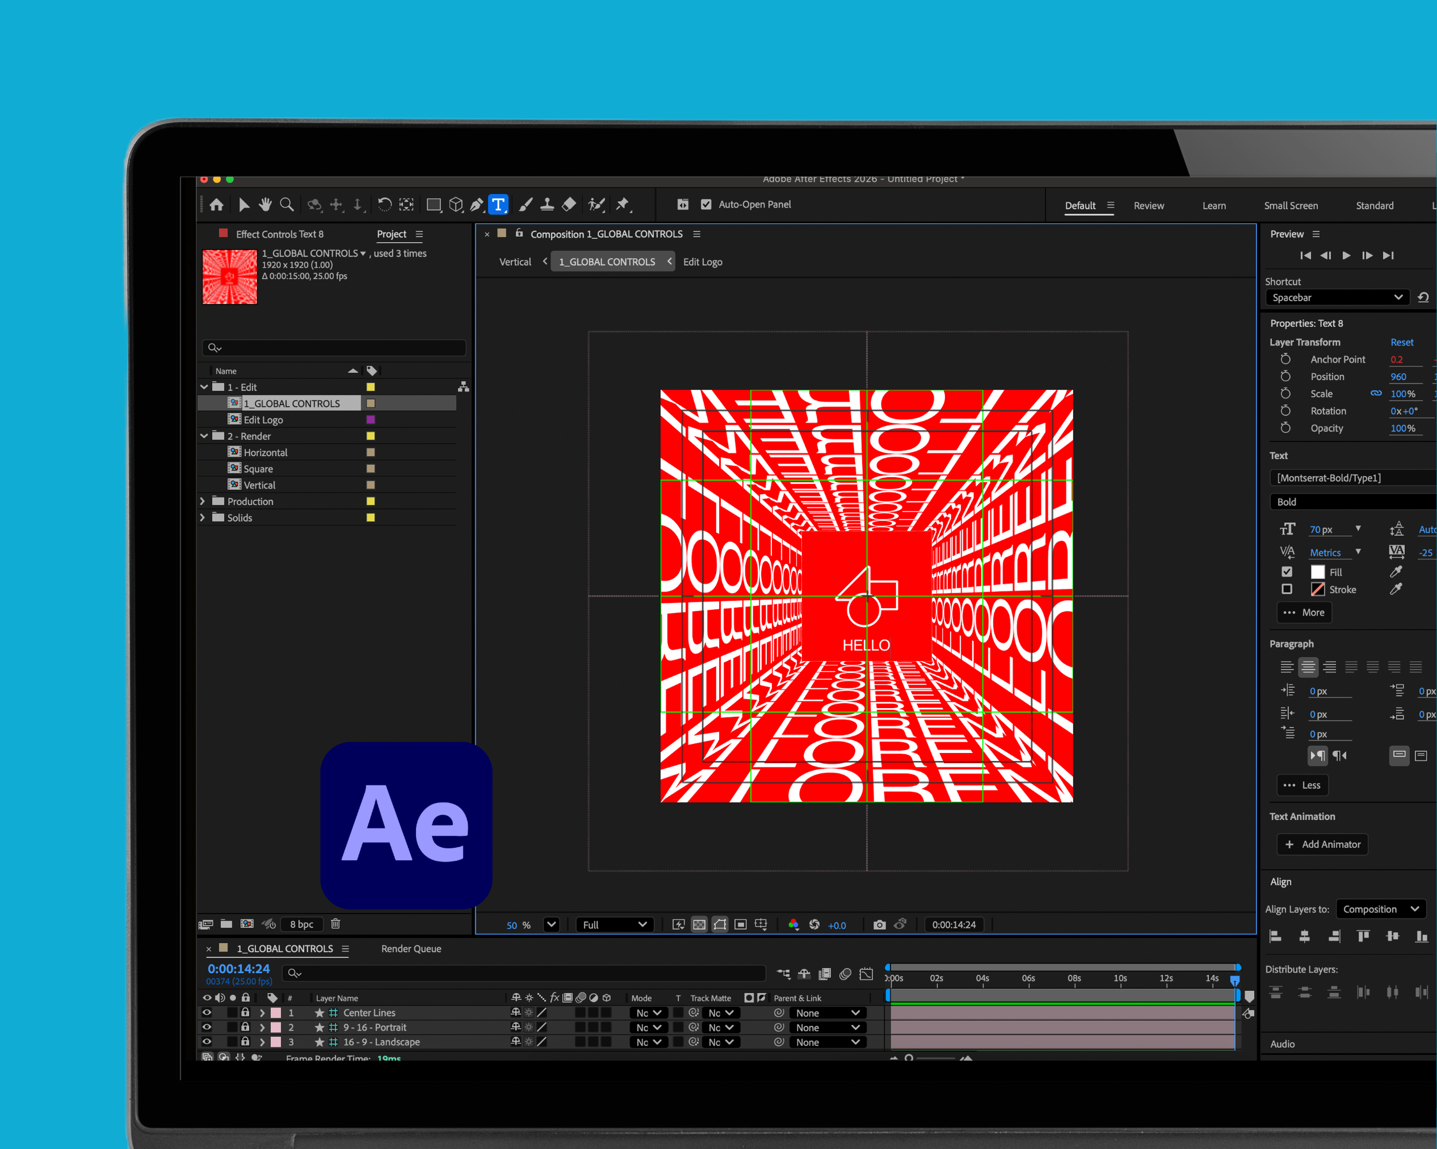
Task: Select the Eraser tool
Action: point(569,205)
